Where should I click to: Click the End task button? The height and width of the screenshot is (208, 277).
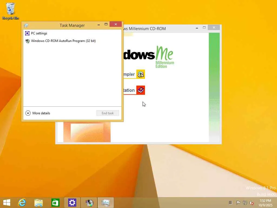click(108, 113)
